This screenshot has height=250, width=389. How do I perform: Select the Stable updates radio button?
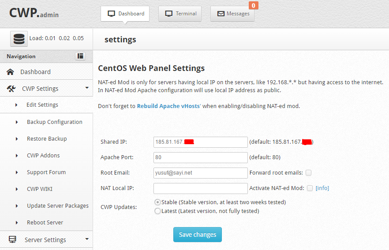click(157, 202)
